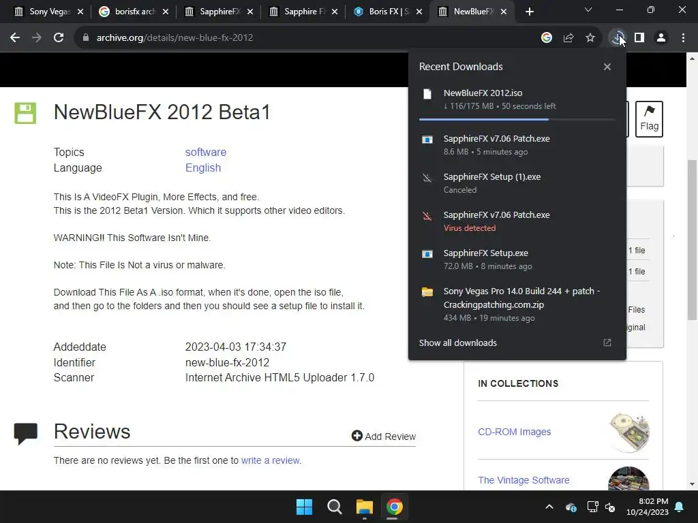
Task: Click the CD-ROM Images collection thumbnail
Action: point(629,432)
